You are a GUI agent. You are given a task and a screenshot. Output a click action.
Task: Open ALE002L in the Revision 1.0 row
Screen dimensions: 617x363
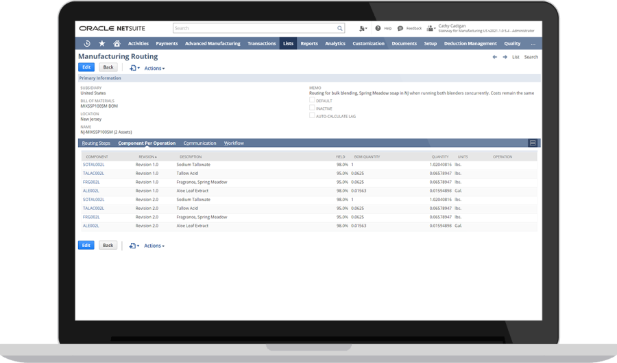coord(91,191)
